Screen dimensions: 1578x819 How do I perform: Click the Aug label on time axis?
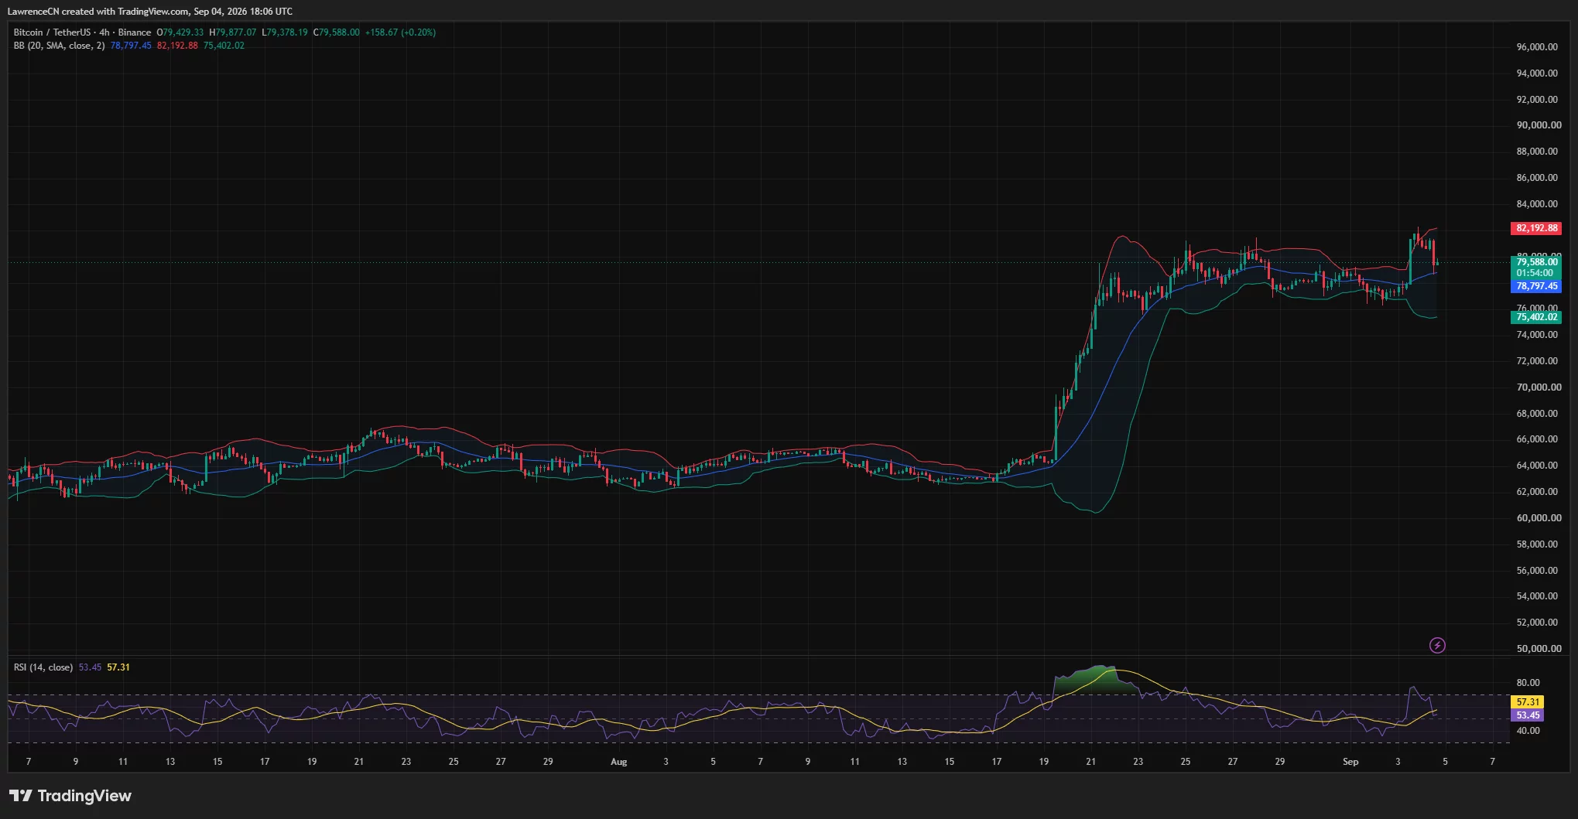click(x=619, y=762)
